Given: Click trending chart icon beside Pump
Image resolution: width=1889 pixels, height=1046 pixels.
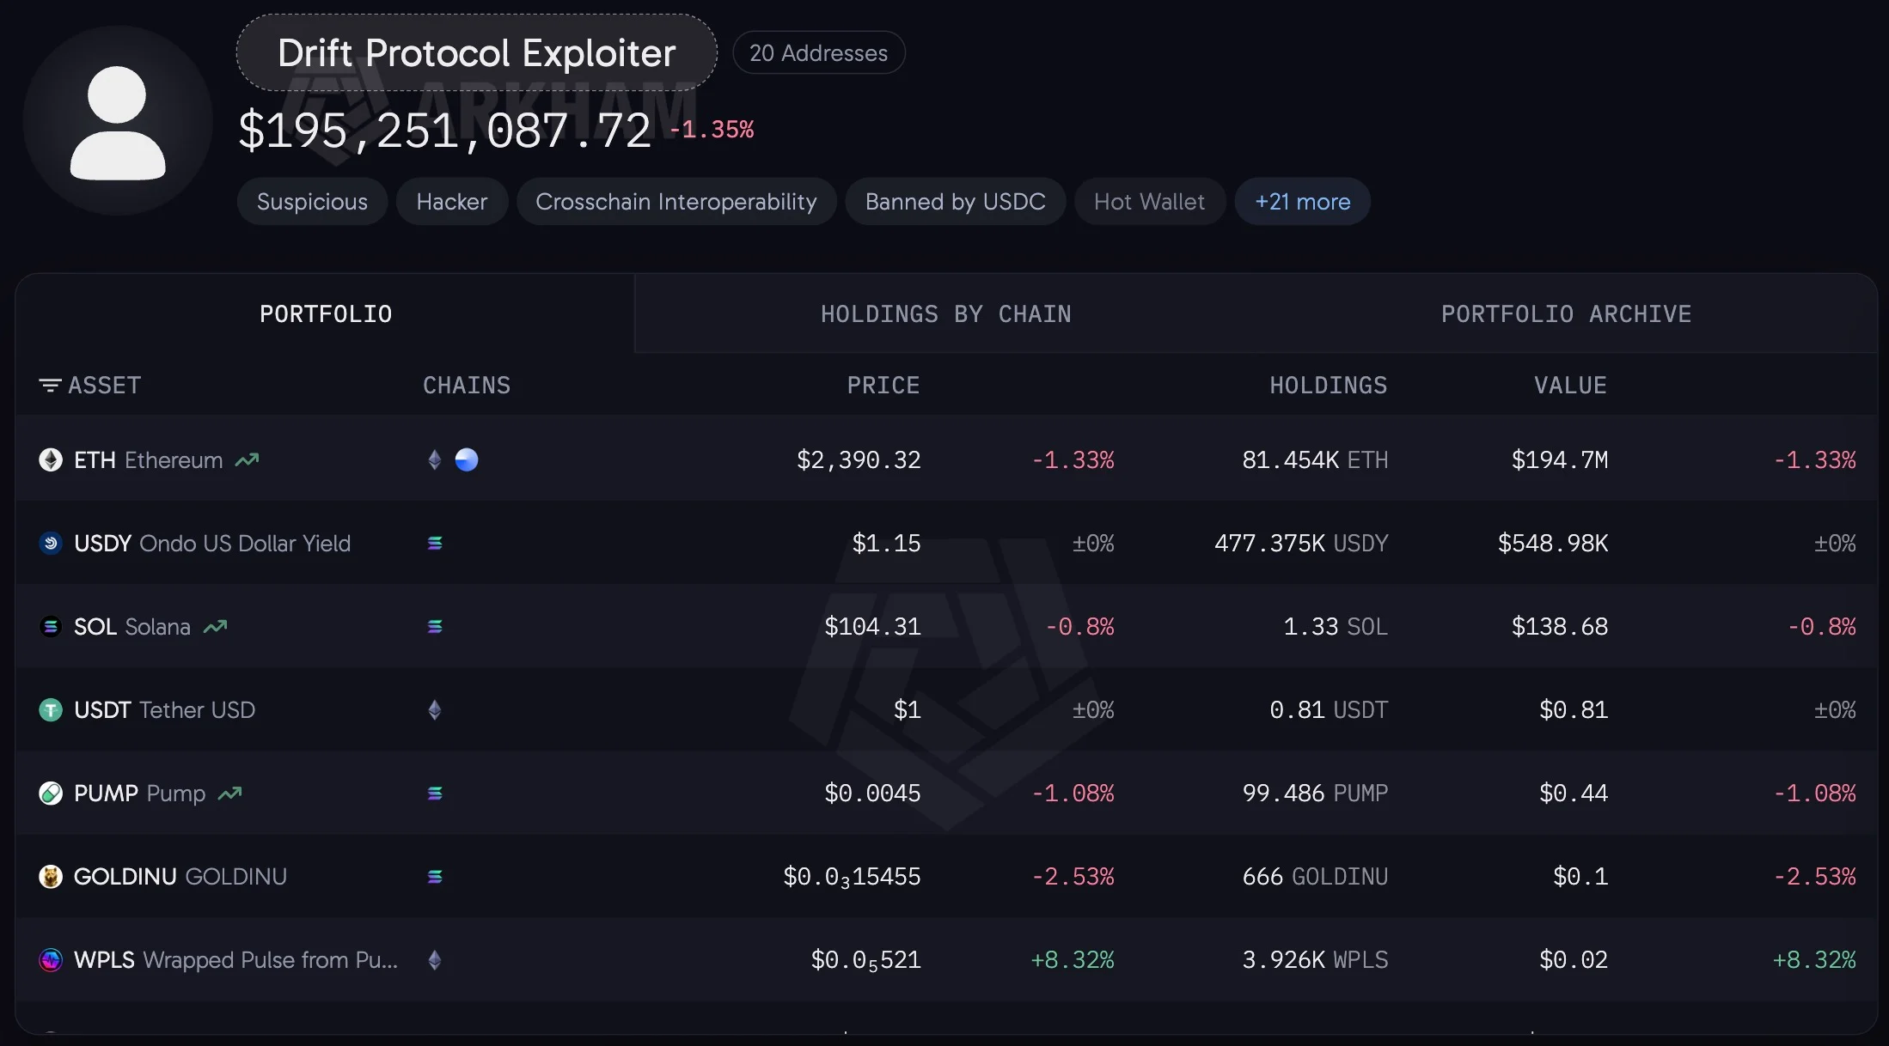Looking at the screenshot, I should click(x=229, y=794).
